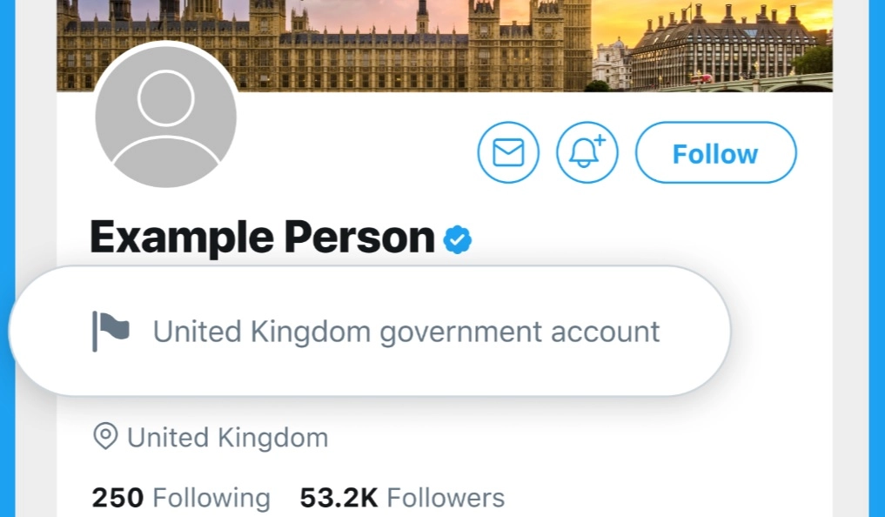Open the gray default profile avatar
The height and width of the screenshot is (517, 885).
coord(165,117)
